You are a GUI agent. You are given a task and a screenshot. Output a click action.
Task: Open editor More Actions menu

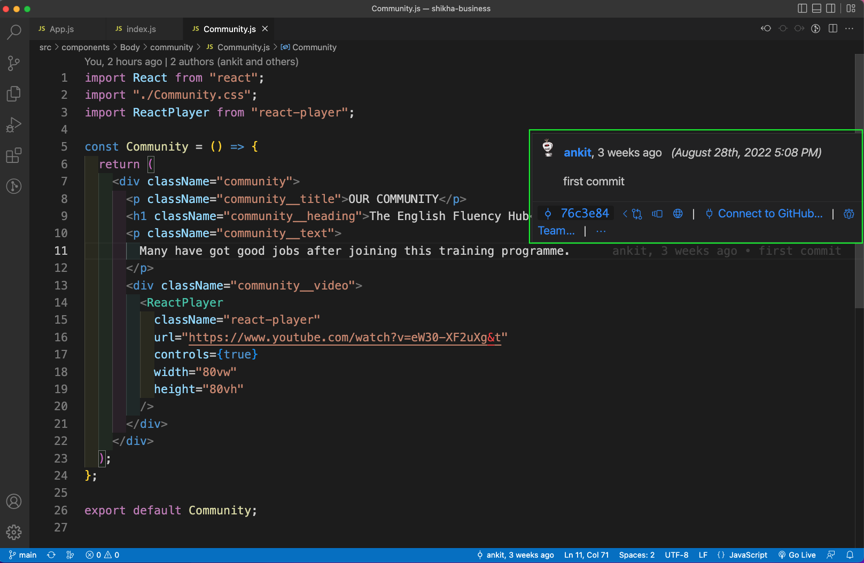(x=849, y=29)
